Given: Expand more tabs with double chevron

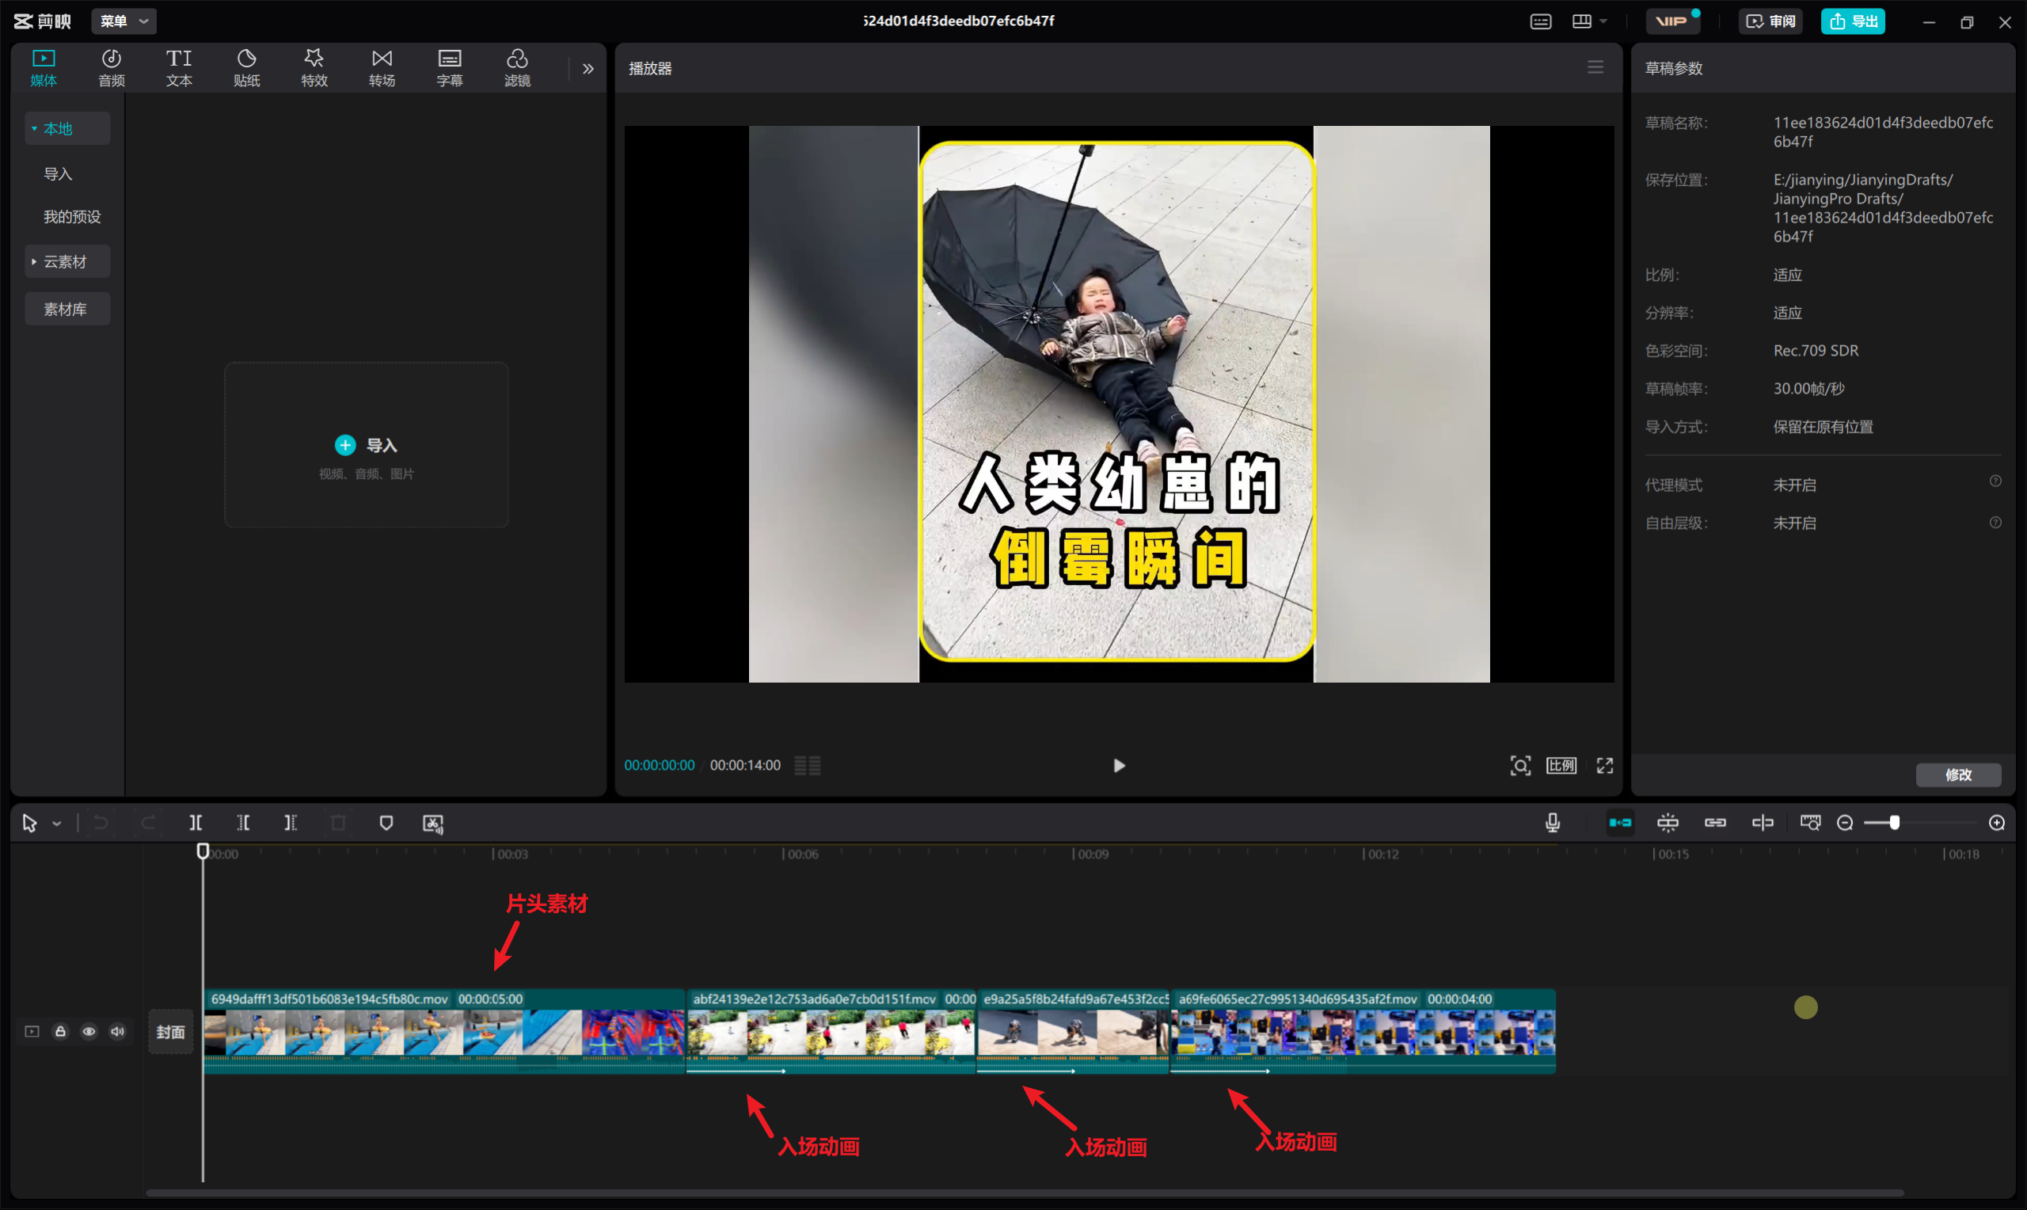Looking at the screenshot, I should coord(588,68).
